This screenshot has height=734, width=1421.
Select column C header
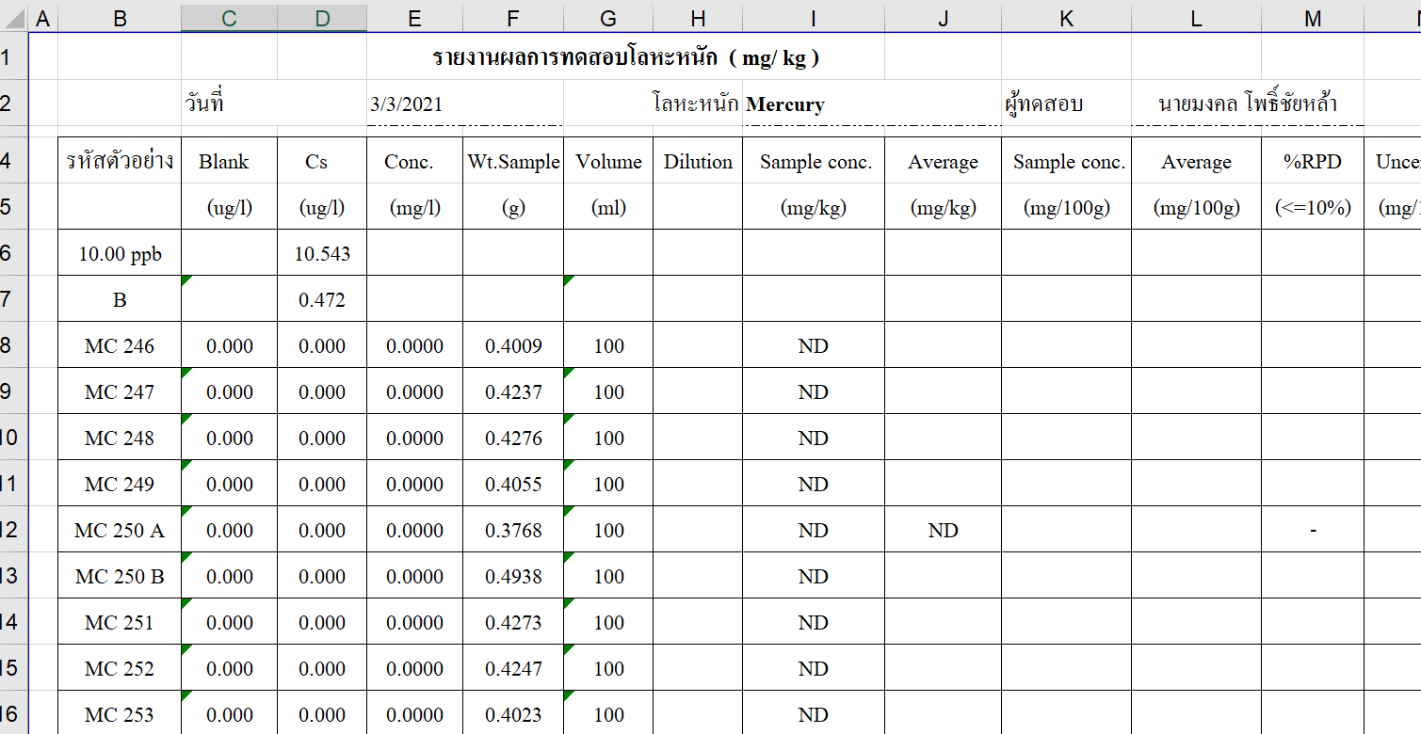(x=229, y=18)
